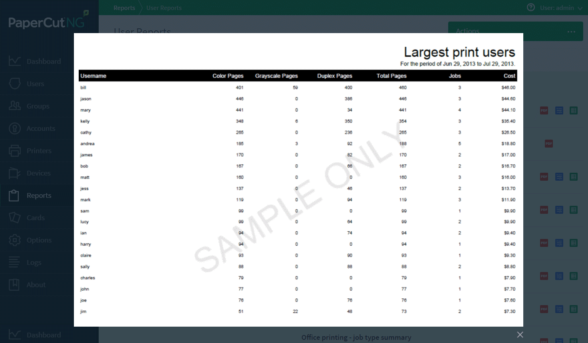
Task: Click the Cost column header
Action: [x=509, y=76]
